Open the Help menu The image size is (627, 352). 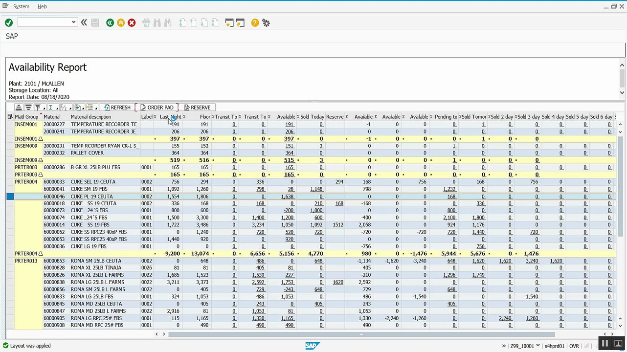[43, 6]
